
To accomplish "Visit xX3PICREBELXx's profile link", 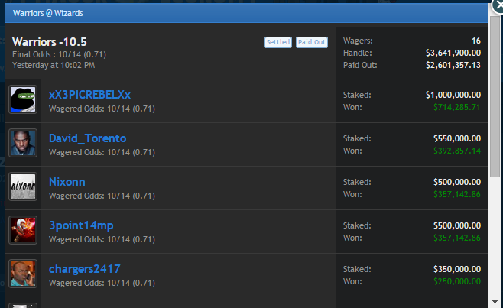I will 90,95.
